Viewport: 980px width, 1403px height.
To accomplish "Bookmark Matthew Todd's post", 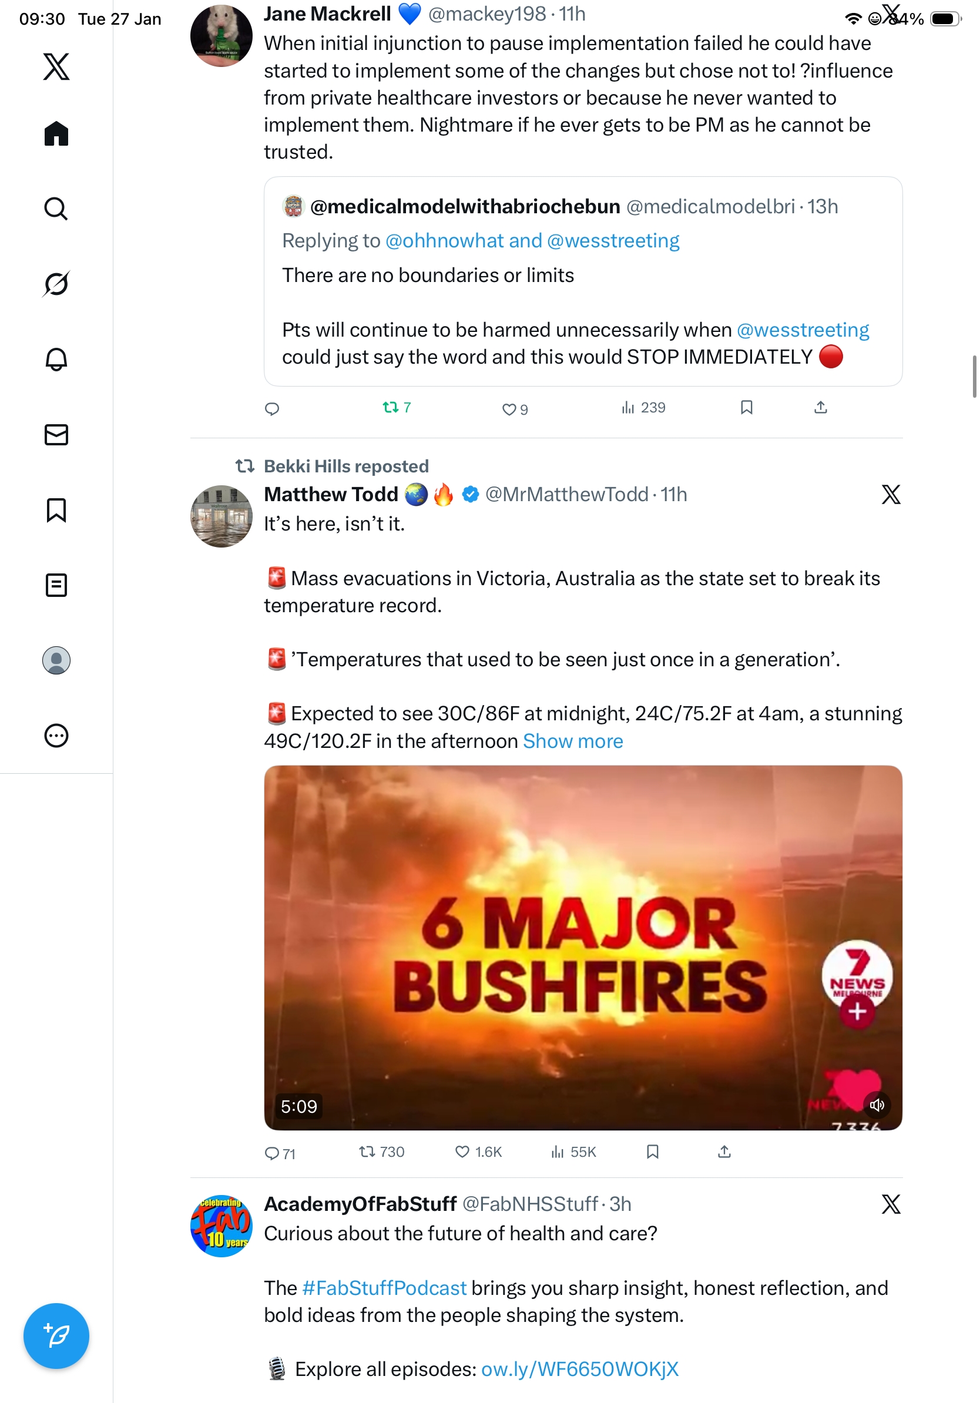I will (653, 1152).
